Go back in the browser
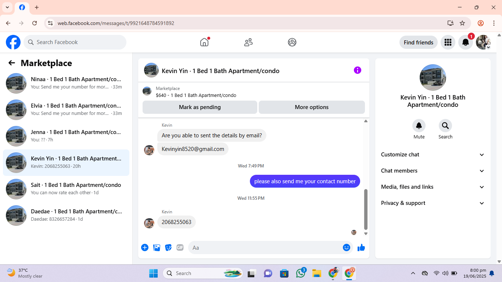502x282 pixels. coord(8,23)
